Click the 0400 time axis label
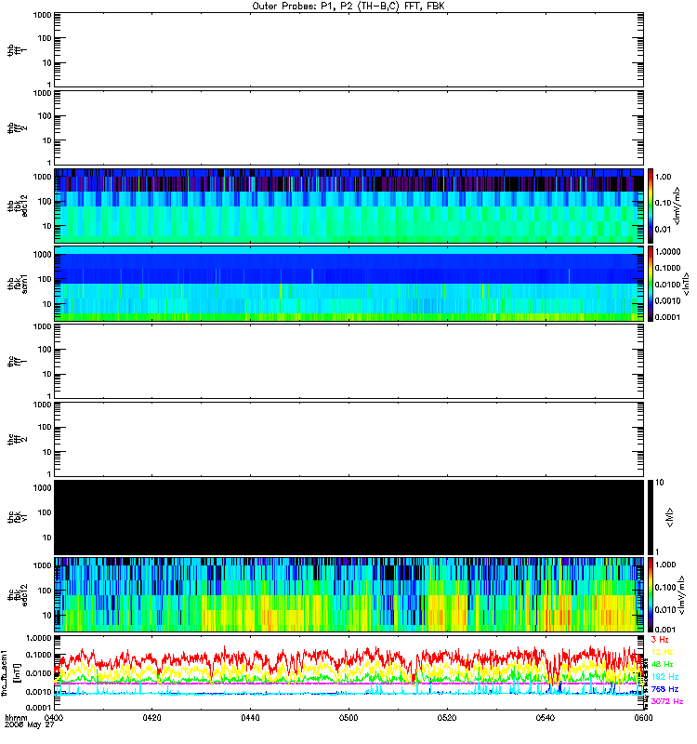The image size is (697, 744). [54, 717]
